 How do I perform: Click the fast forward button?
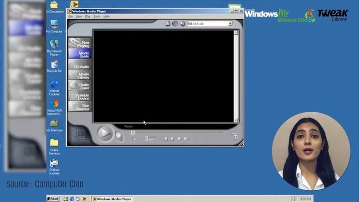(179, 139)
